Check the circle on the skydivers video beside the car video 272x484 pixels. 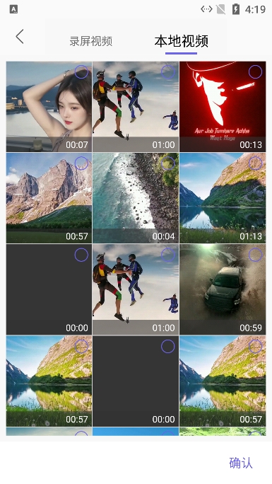pos(168,255)
